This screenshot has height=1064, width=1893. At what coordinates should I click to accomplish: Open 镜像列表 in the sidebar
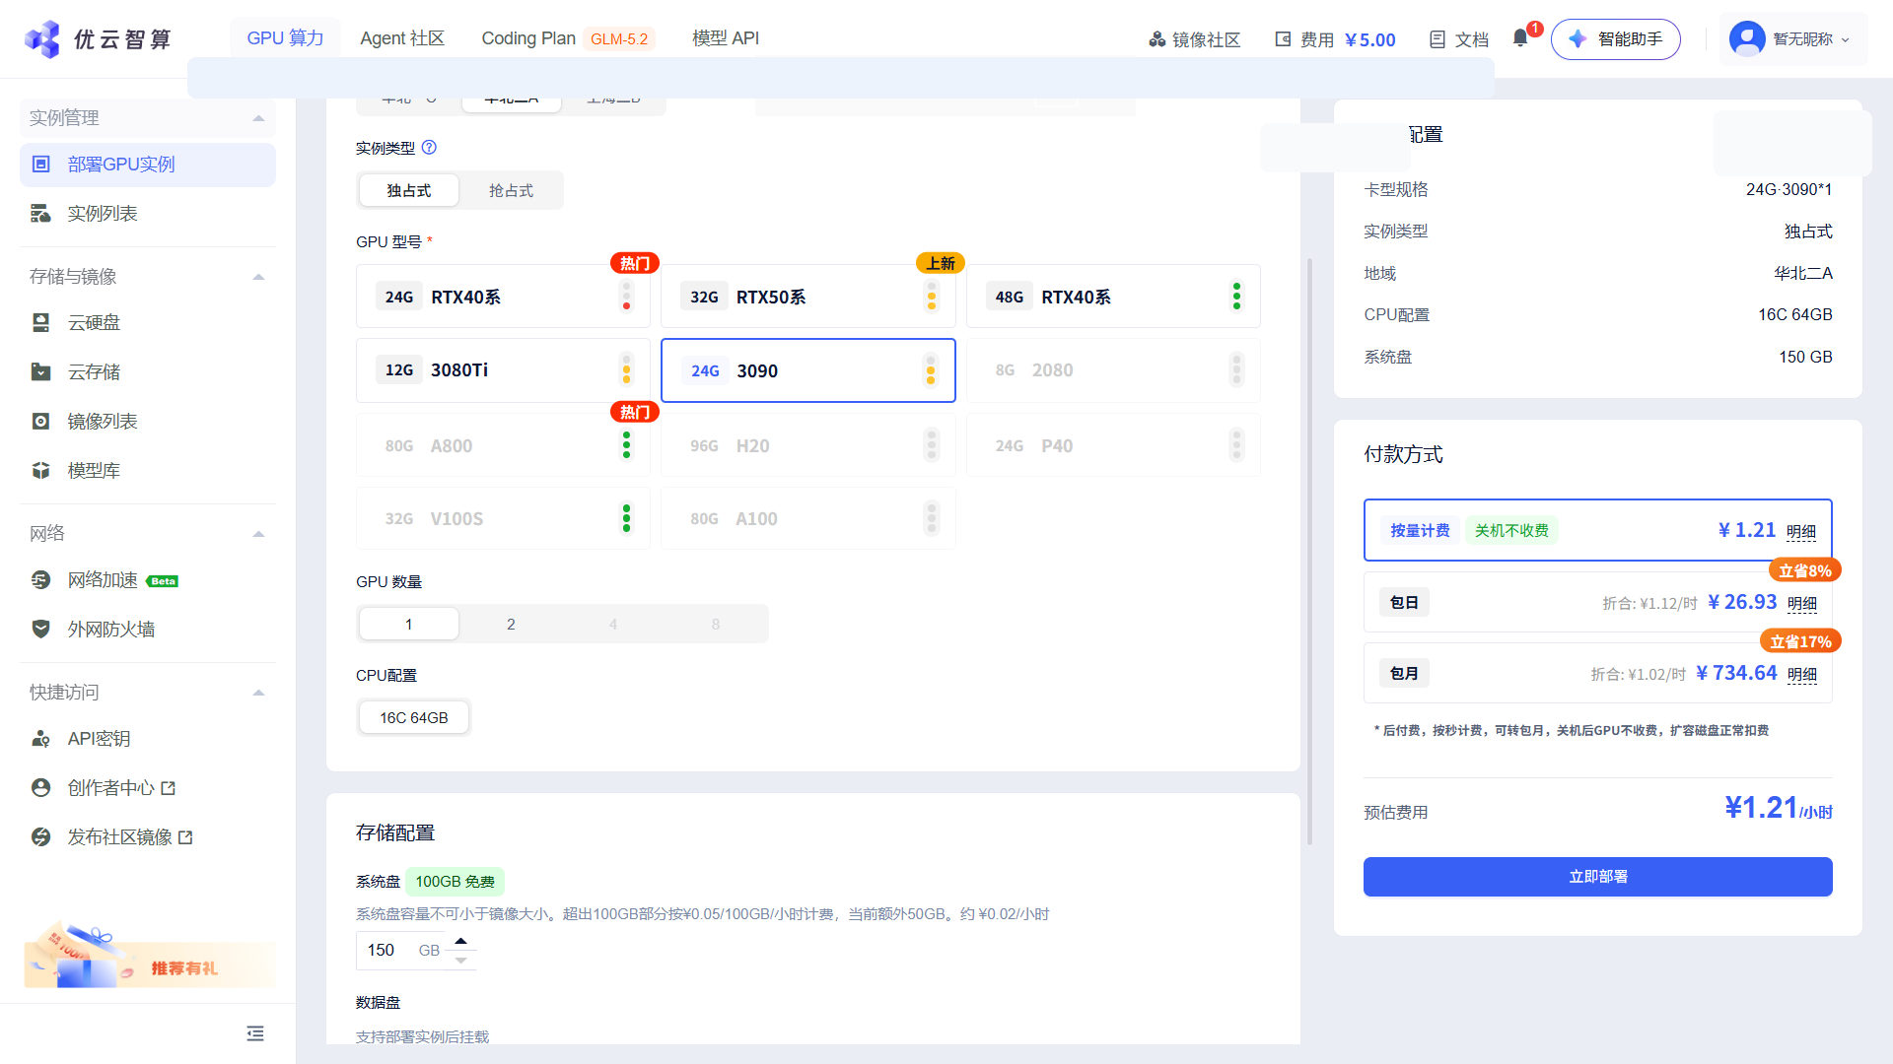[148, 422]
